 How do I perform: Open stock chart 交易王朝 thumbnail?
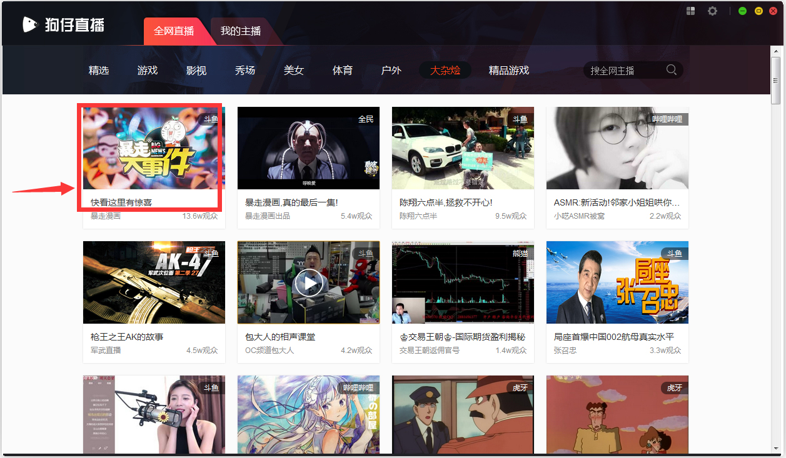[x=463, y=282]
